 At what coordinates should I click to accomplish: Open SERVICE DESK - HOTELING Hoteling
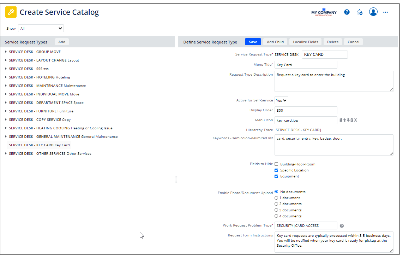[40, 77]
